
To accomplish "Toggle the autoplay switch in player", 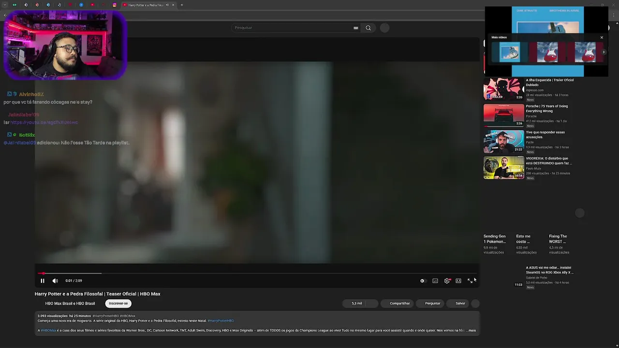I will [423, 281].
